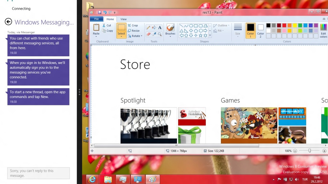Undo last action in Paint title bar

[x=105, y=12]
